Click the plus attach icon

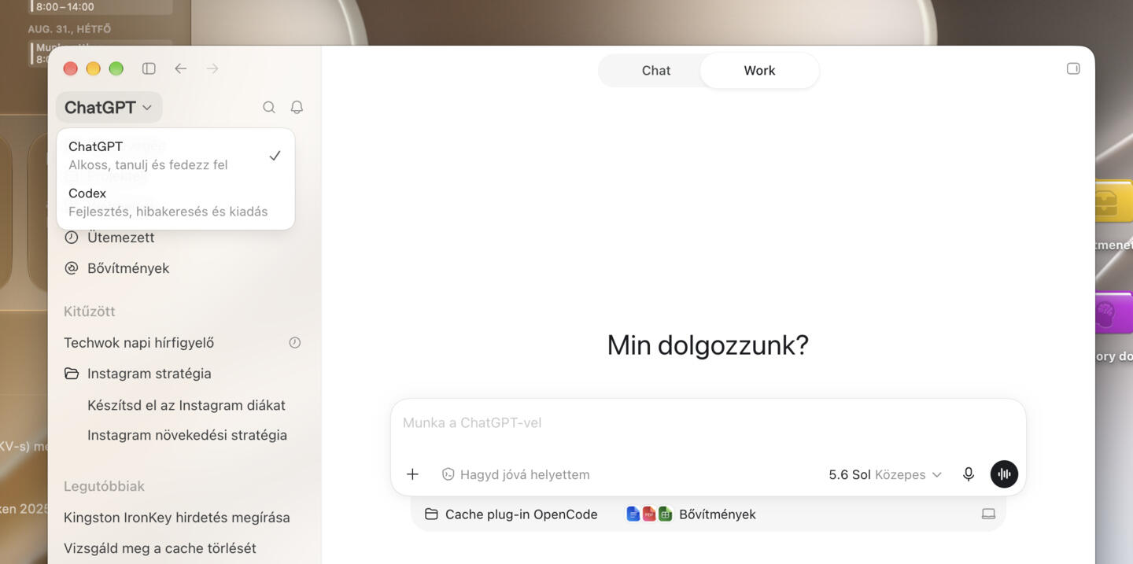(x=412, y=474)
